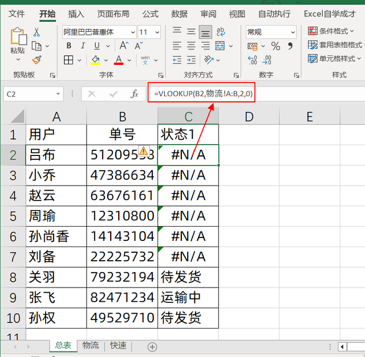Open the number format 常规 dropdown
365x357 pixels.
(x=291, y=32)
